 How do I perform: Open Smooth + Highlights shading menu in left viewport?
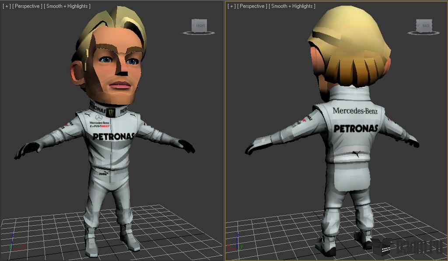coord(68,6)
